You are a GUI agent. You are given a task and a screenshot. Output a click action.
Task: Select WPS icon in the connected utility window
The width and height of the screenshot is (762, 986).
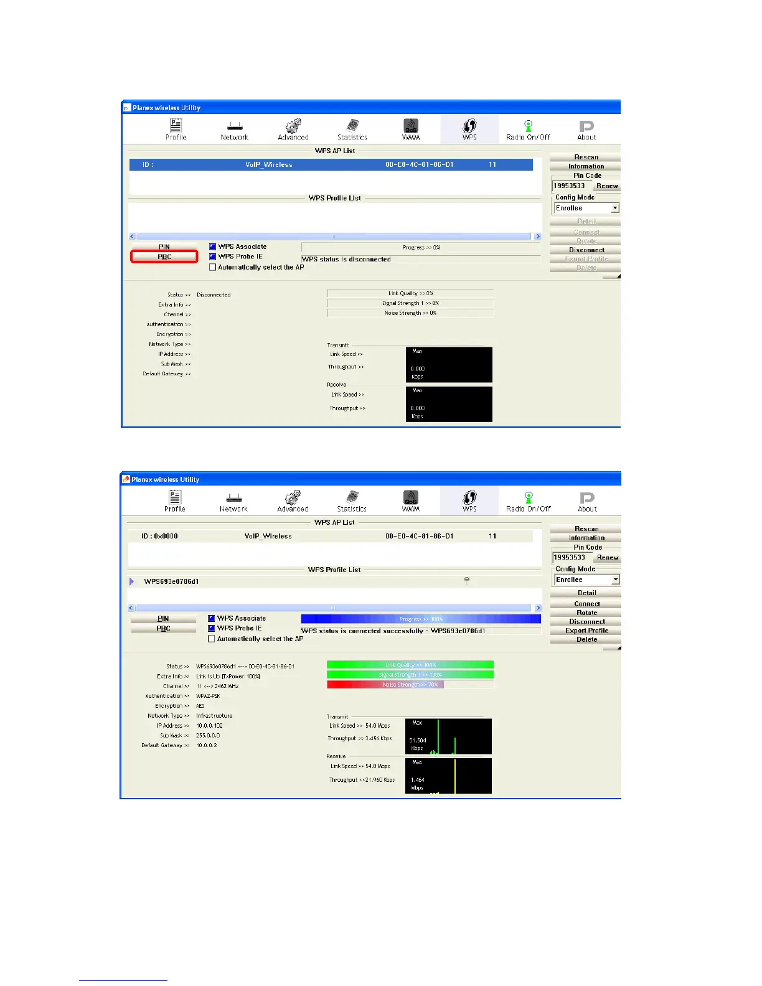tap(470, 501)
